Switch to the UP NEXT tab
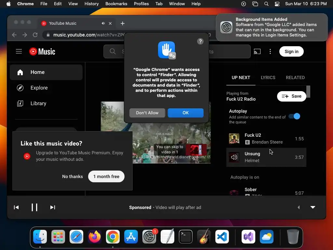 tap(241, 77)
